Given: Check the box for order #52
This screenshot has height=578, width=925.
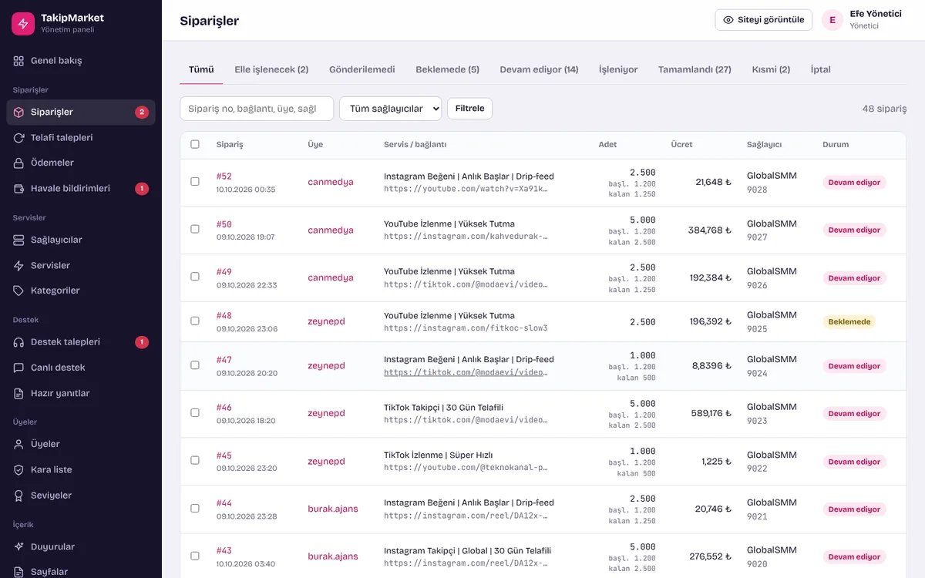Looking at the screenshot, I should [195, 182].
